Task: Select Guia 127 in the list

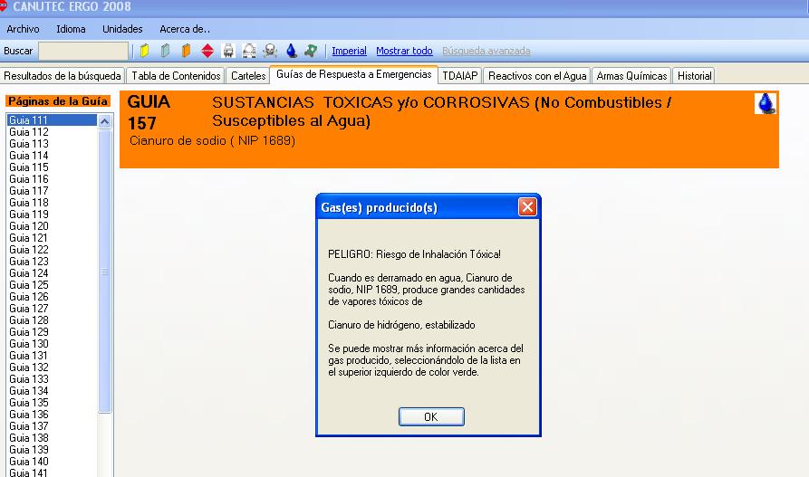Action: (x=52, y=309)
